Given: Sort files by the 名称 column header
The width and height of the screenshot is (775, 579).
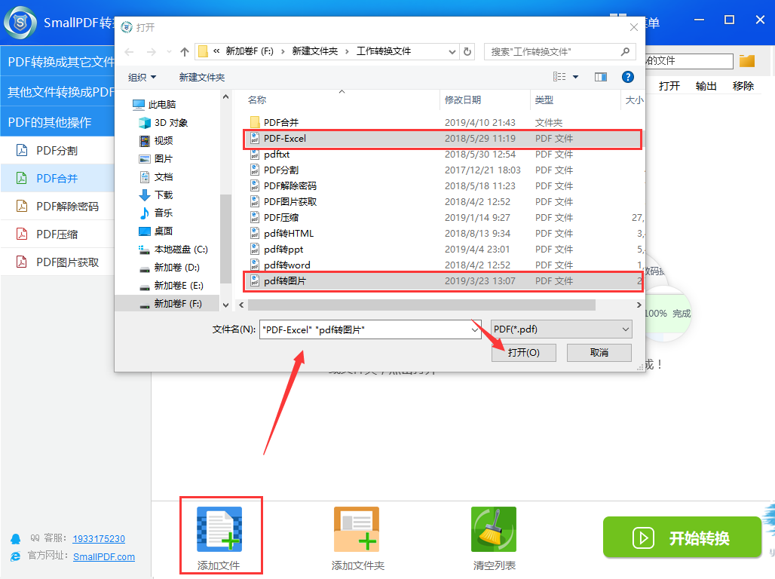Looking at the screenshot, I should pyautogui.click(x=257, y=100).
